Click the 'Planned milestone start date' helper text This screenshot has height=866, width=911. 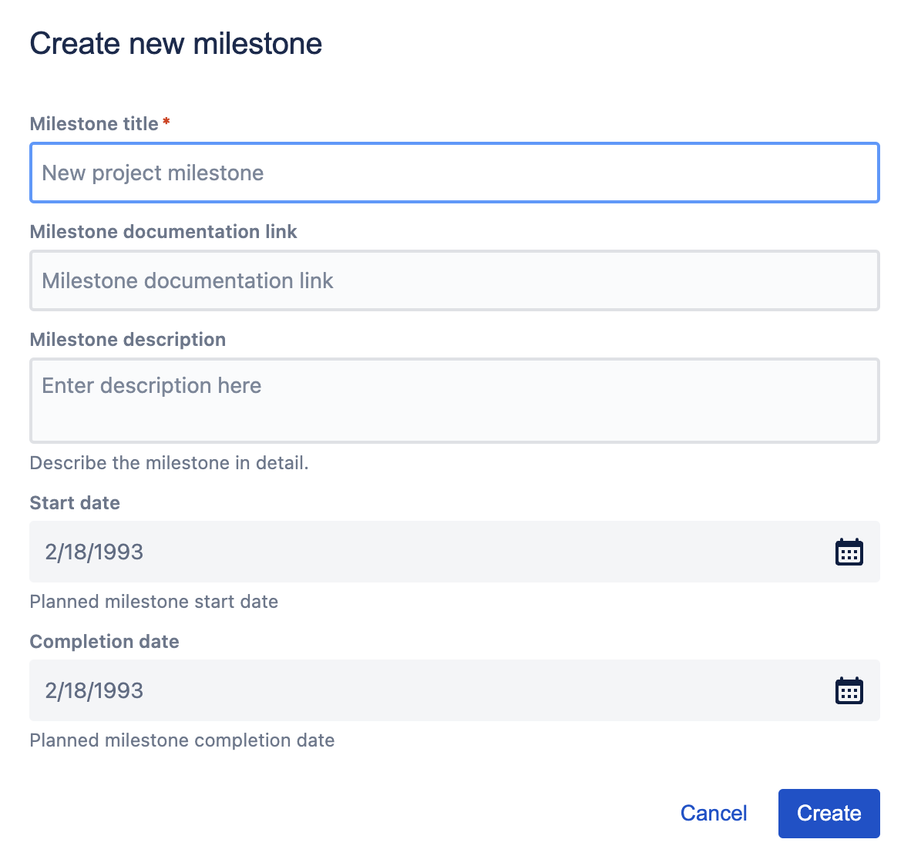point(153,602)
